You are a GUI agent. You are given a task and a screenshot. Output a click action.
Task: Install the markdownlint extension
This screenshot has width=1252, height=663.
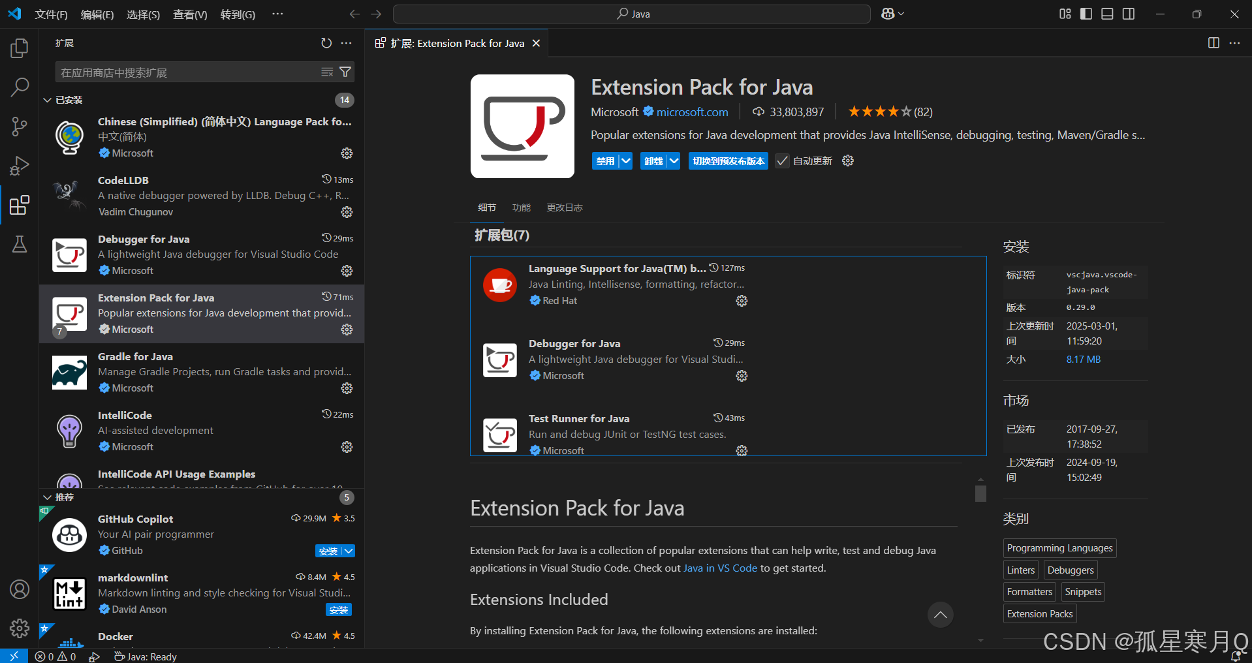(339, 609)
